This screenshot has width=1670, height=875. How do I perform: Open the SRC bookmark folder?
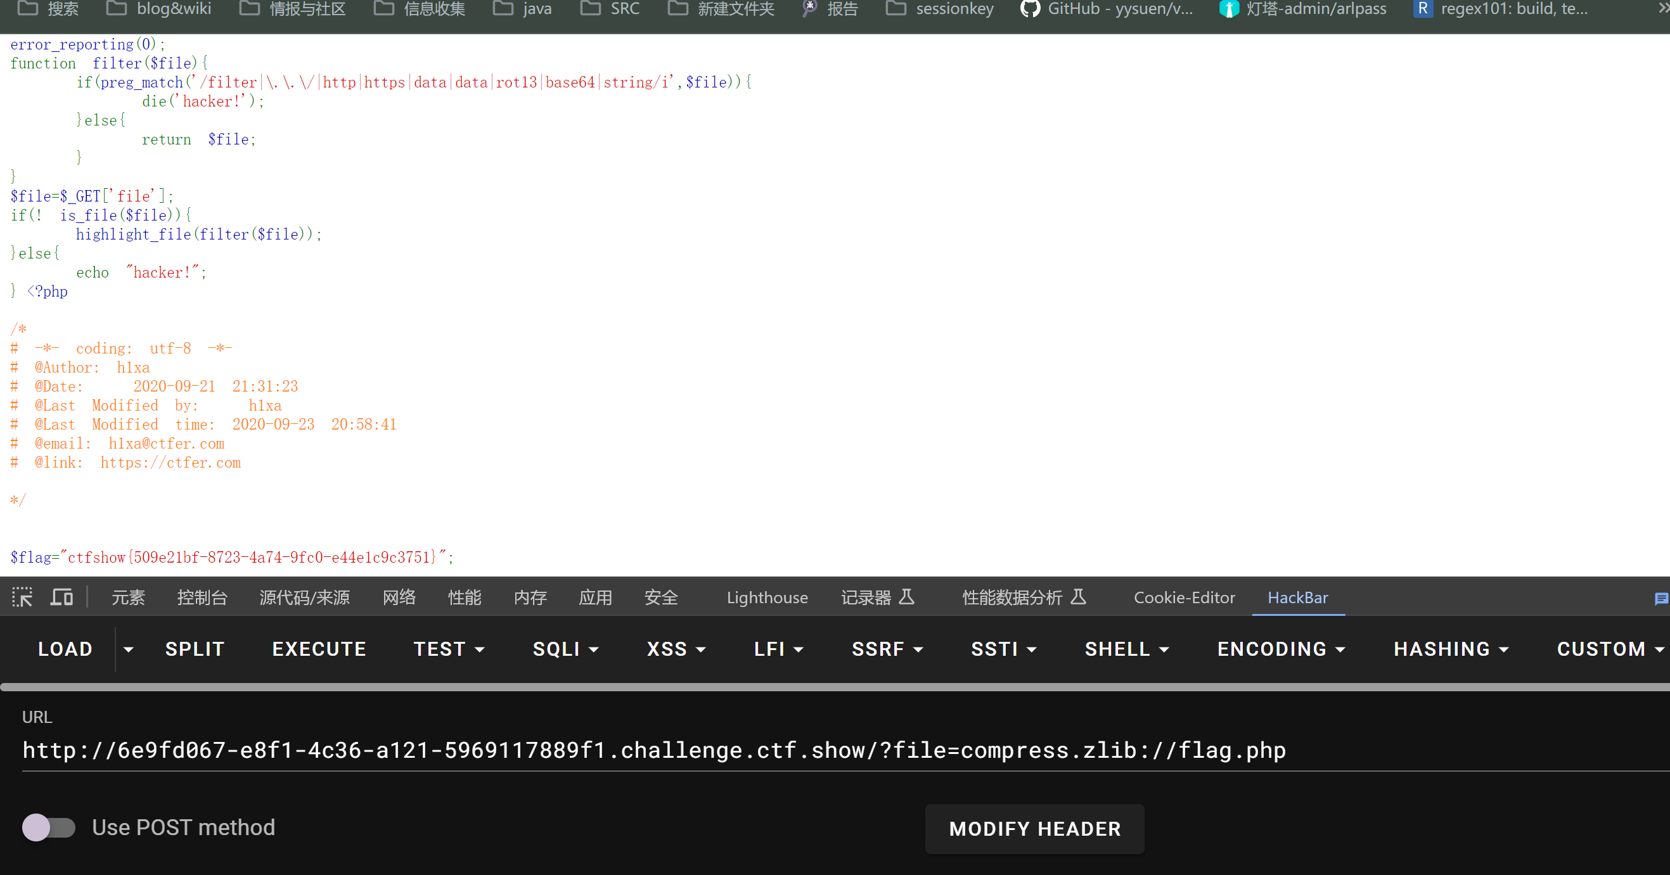point(610,9)
